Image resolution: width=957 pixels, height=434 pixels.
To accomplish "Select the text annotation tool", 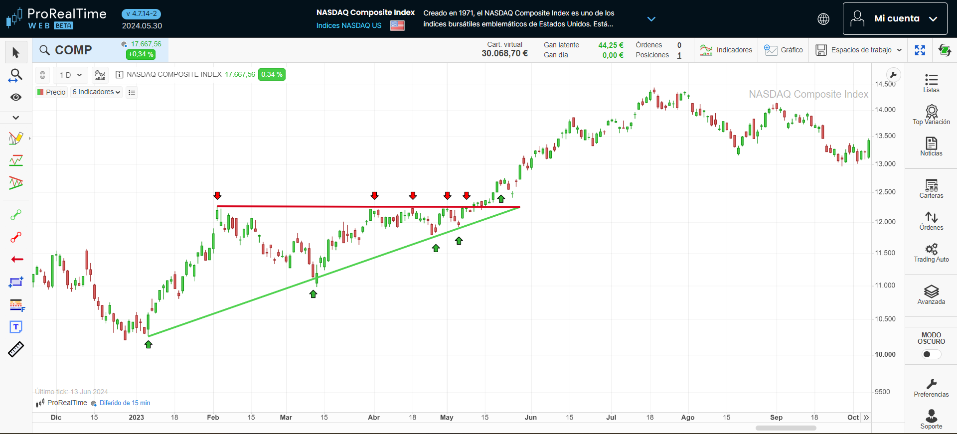I will (x=16, y=327).
